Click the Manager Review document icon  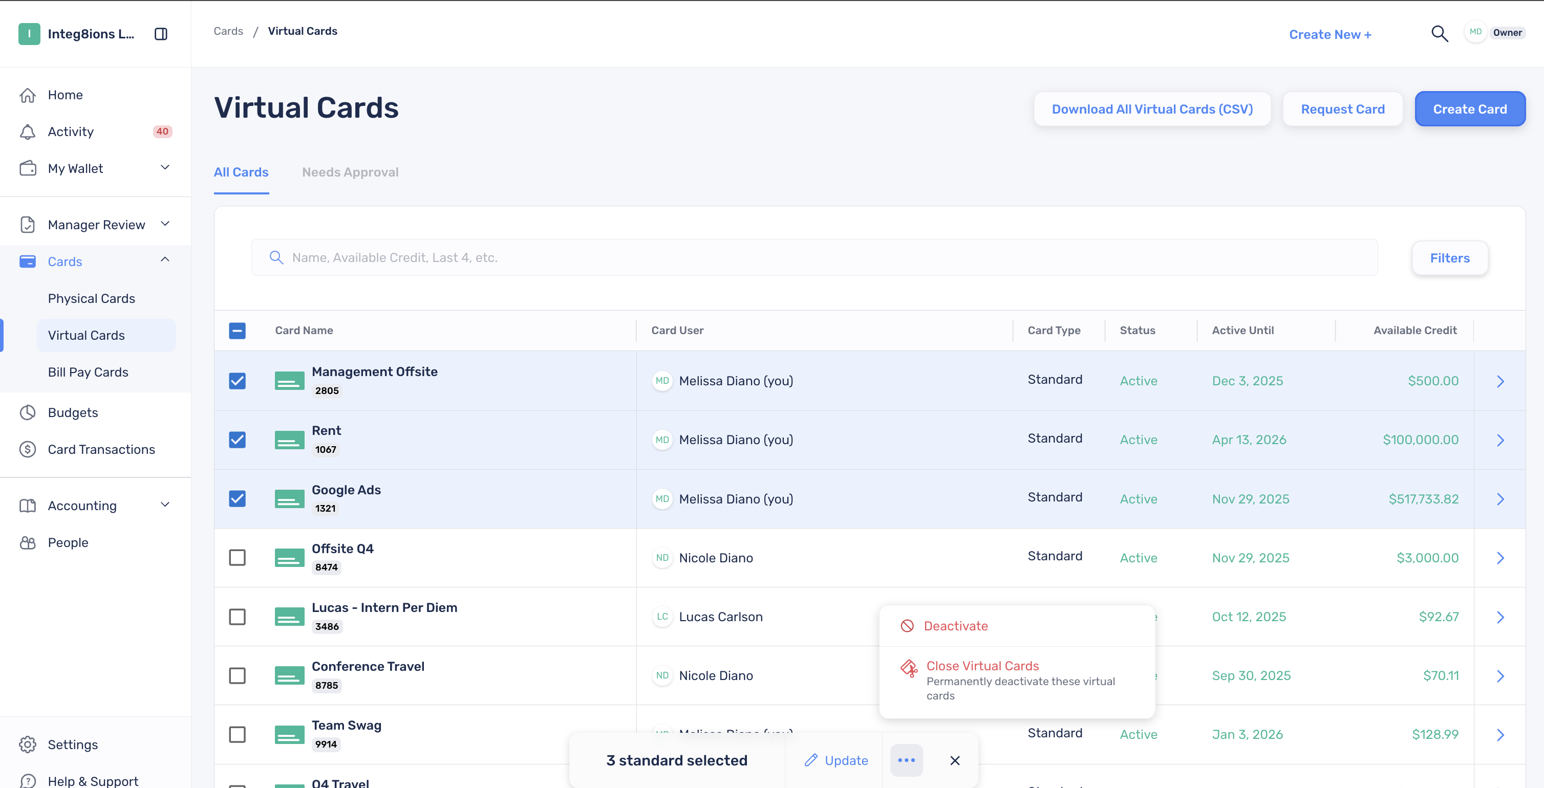click(28, 225)
